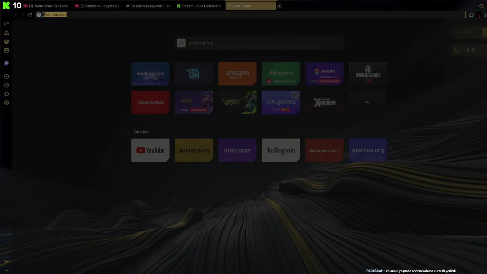
Task: Click the red extension icon in the toolbar
Action: click(x=479, y=15)
